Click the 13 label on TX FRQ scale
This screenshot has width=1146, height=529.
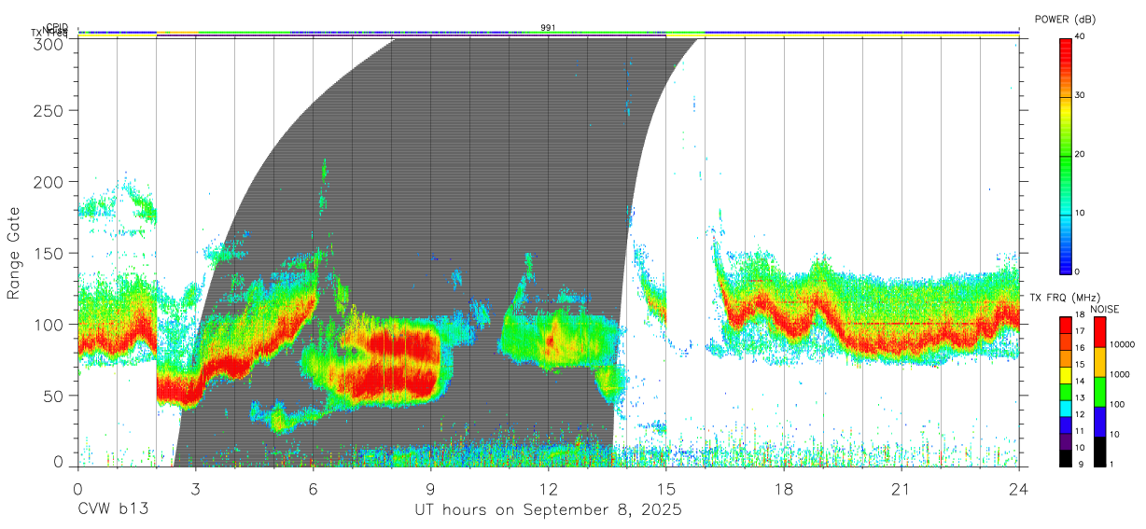[x=1081, y=398]
